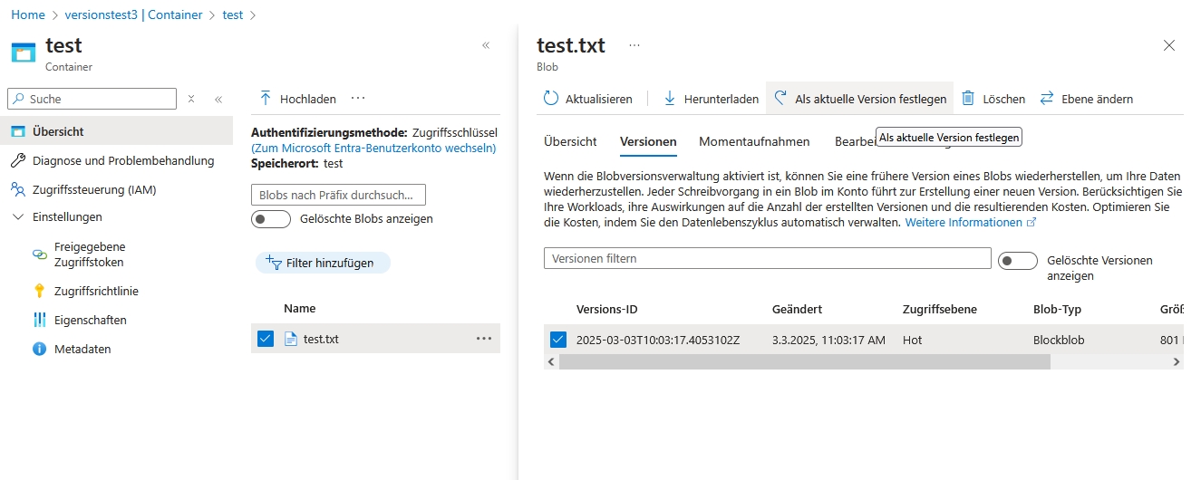
Task: Toggle Gelöschte Blobs anzeigen switch
Action: 270,219
